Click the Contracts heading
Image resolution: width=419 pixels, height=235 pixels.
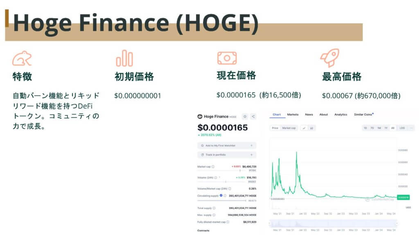coord(203,231)
